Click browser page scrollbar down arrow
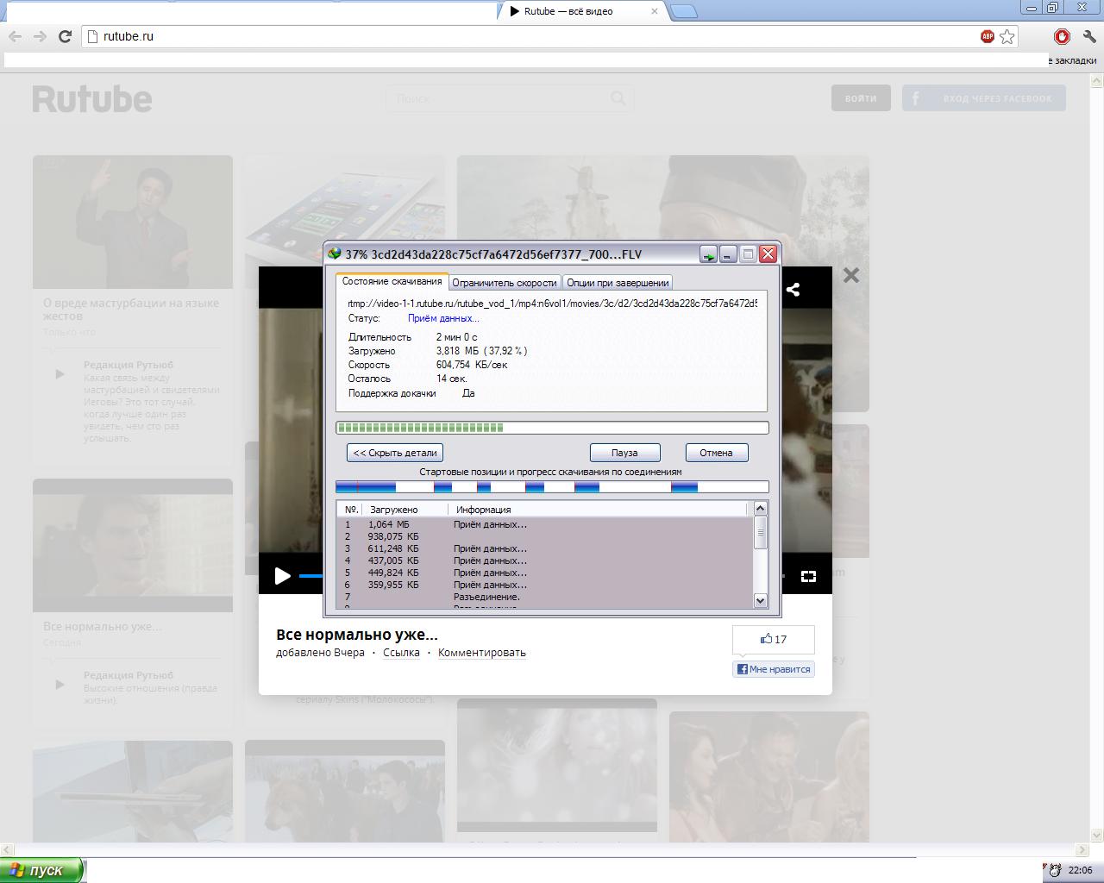The width and height of the screenshot is (1104, 883). click(1097, 835)
